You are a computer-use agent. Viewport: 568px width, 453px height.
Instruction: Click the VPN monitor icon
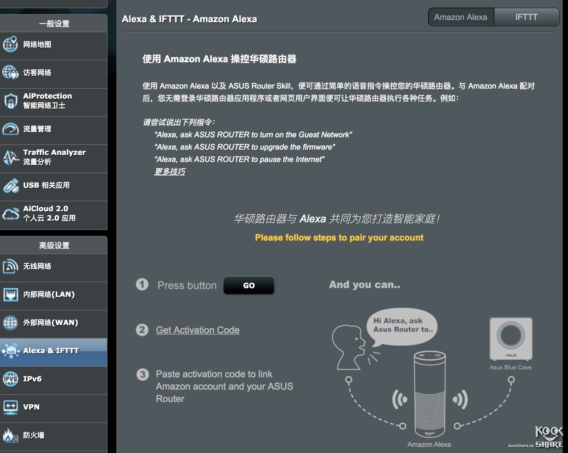coord(11,407)
